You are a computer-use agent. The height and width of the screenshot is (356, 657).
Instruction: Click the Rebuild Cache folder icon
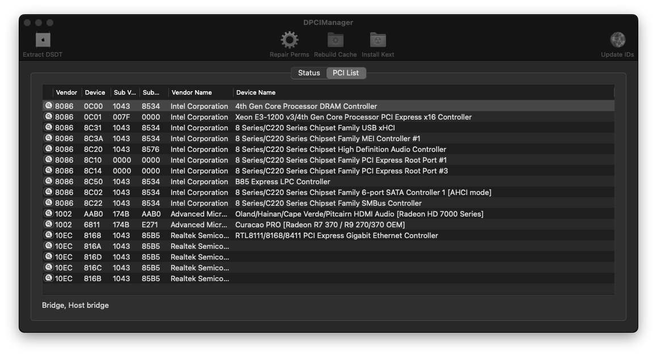tap(335, 40)
